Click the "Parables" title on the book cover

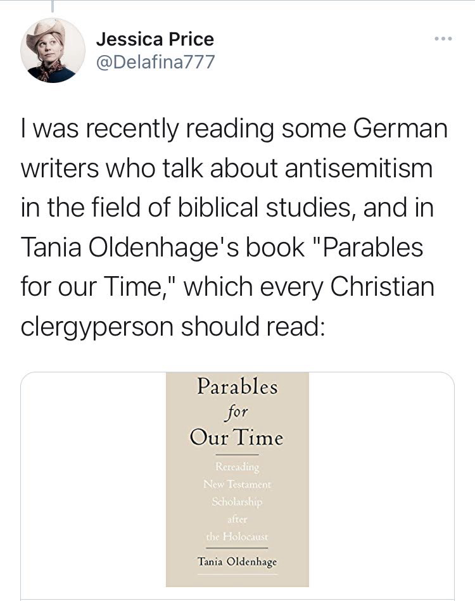237,386
